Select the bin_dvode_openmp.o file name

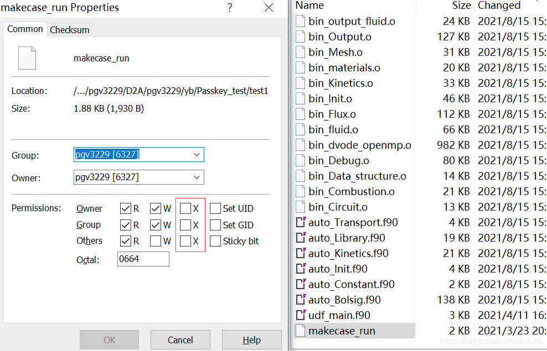360,145
